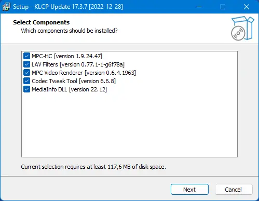This screenshot has width=259, height=201.
Task: Click the software box and disc icon
Action: point(242,29)
